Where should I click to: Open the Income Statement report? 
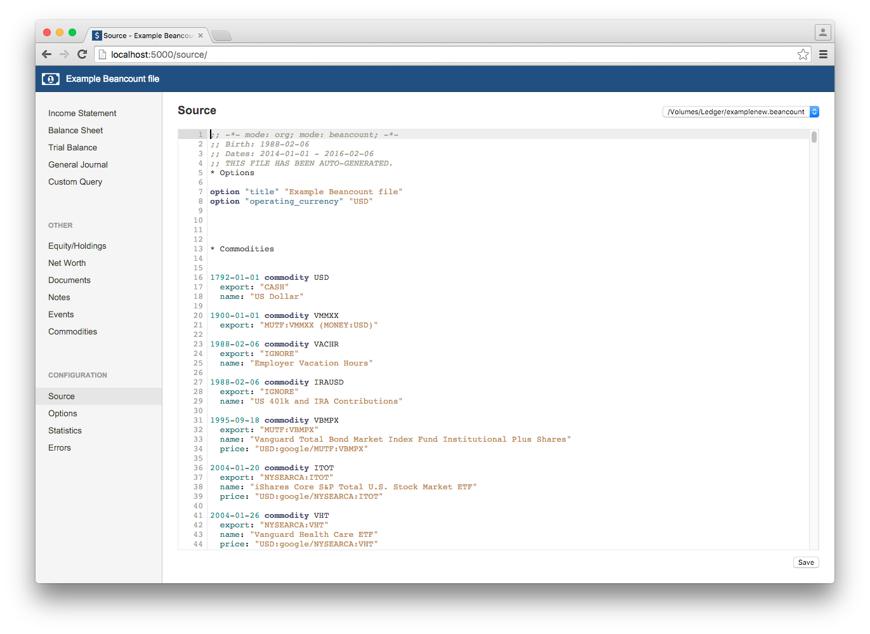(x=82, y=113)
